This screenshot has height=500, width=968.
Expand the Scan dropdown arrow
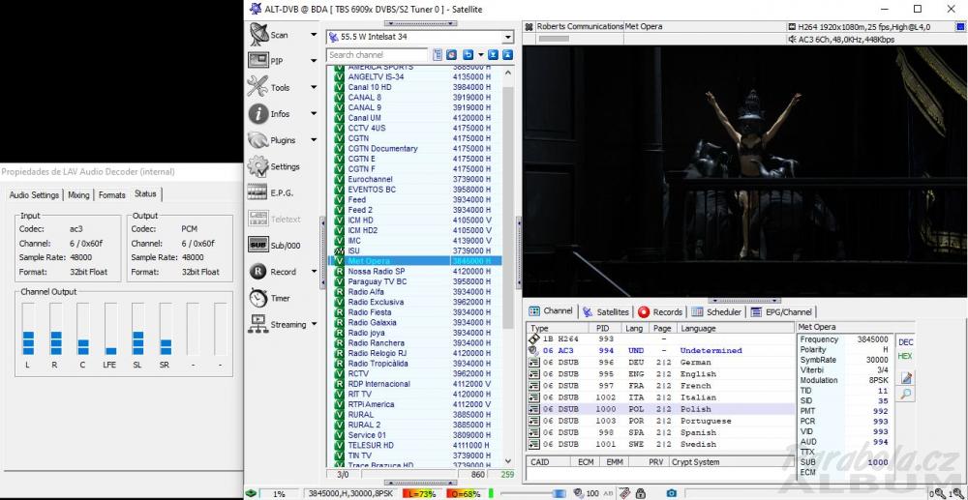(314, 35)
